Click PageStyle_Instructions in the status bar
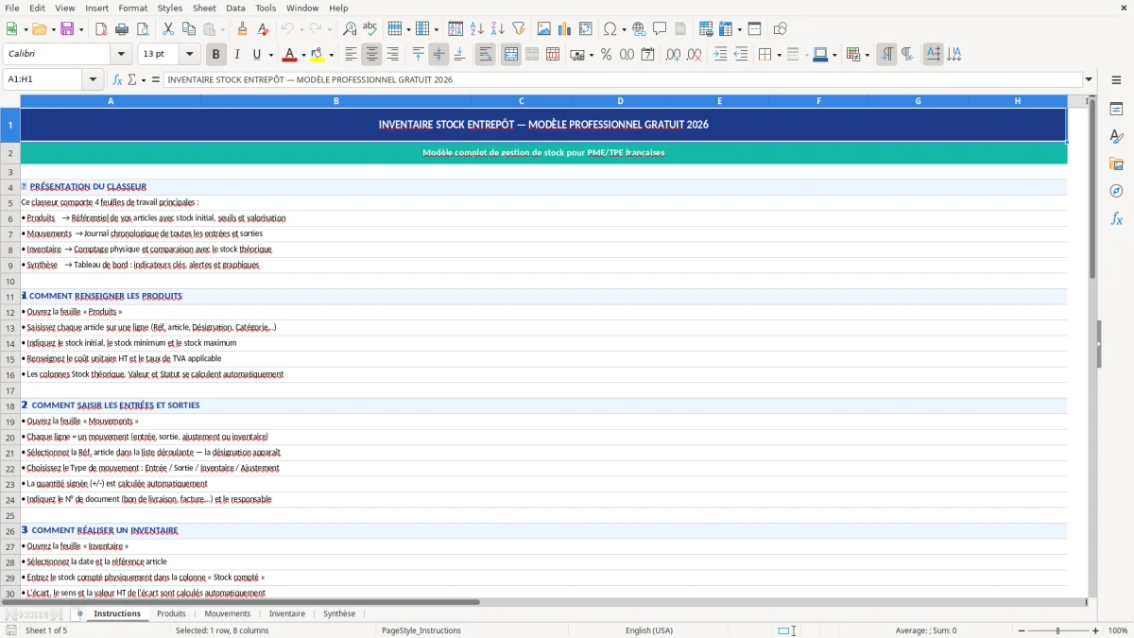1134x638 pixels. 421,630
